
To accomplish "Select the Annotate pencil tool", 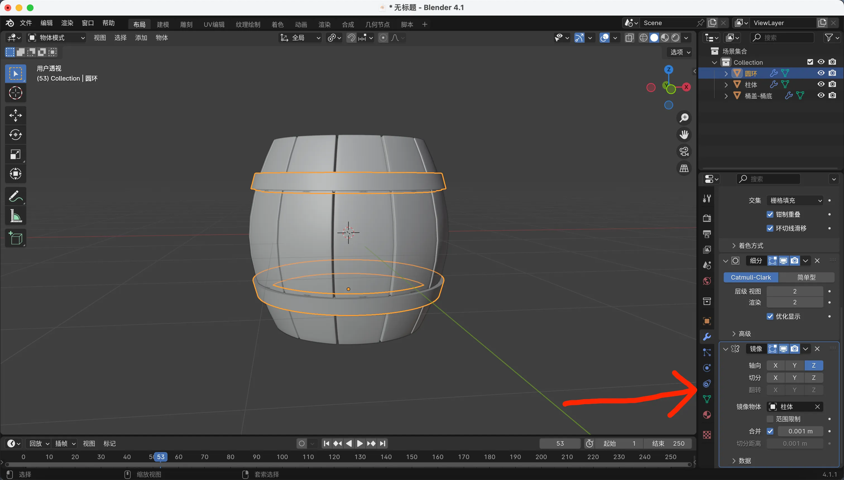I will (x=15, y=197).
